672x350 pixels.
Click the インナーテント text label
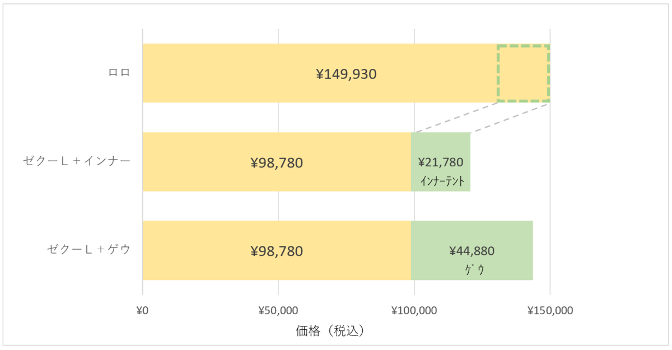click(x=442, y=181)
